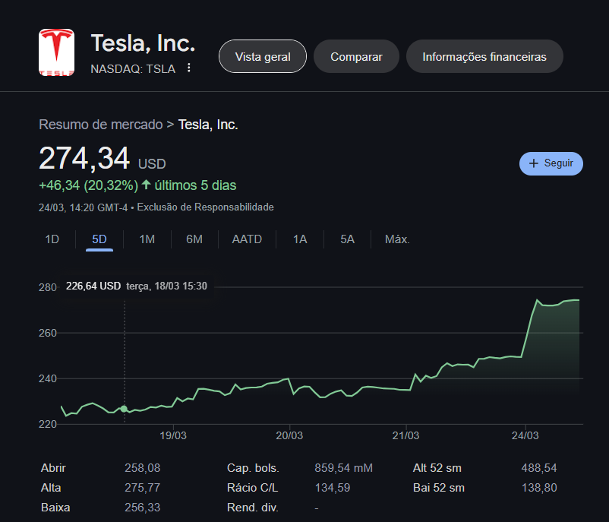Click the Cap. bols. value 859,54 mM
609x522 pixels.
(x=343, y=468)
